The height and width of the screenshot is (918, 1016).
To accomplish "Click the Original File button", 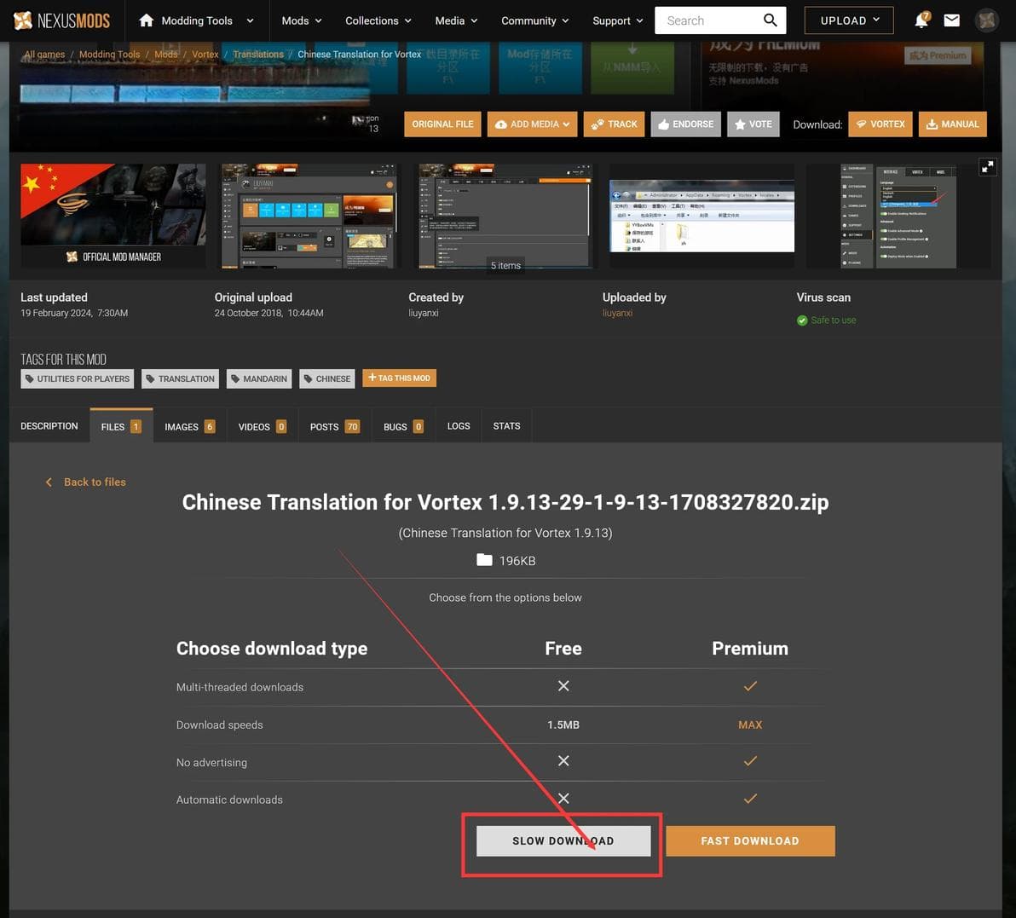I will pos(442,124).
